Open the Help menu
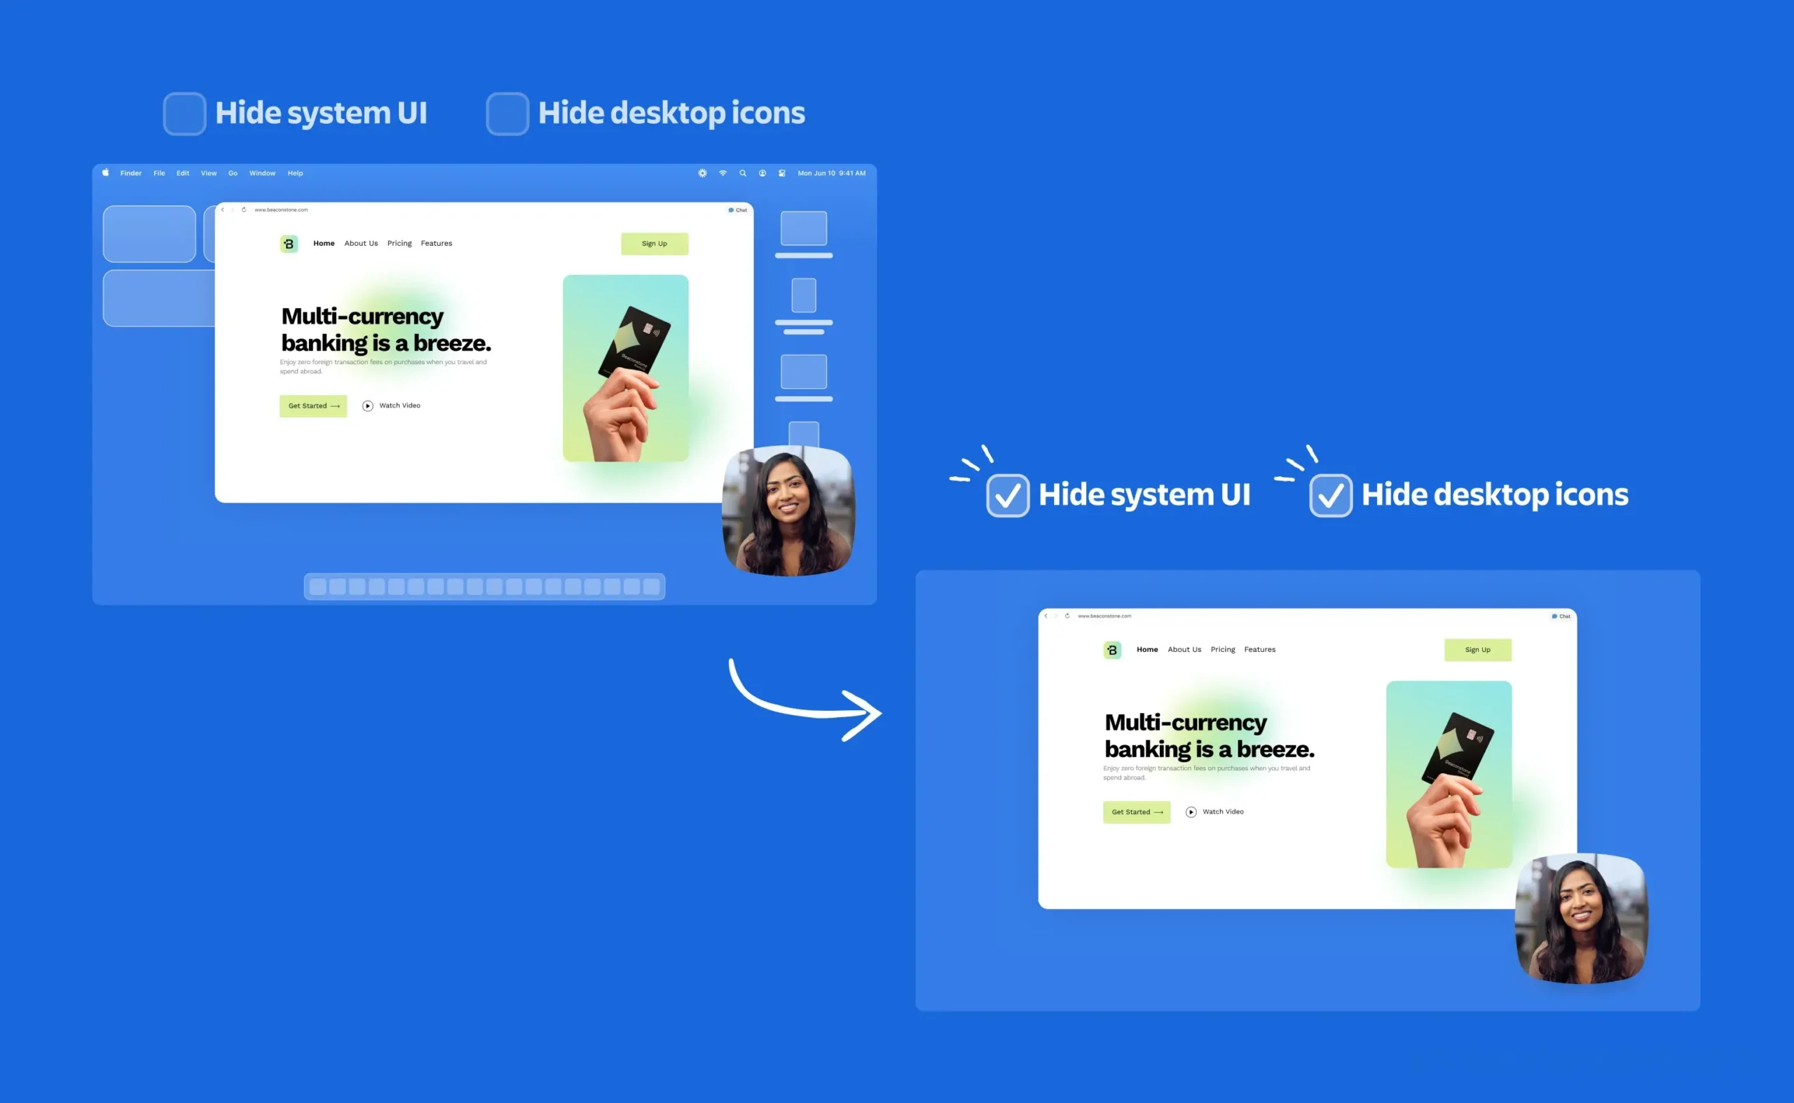 (295, 173)
